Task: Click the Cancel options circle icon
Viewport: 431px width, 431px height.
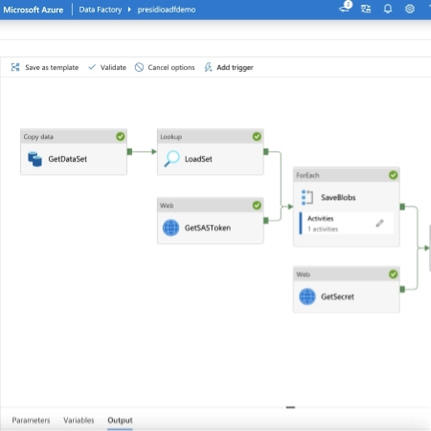Action: (x=139, y=67)
